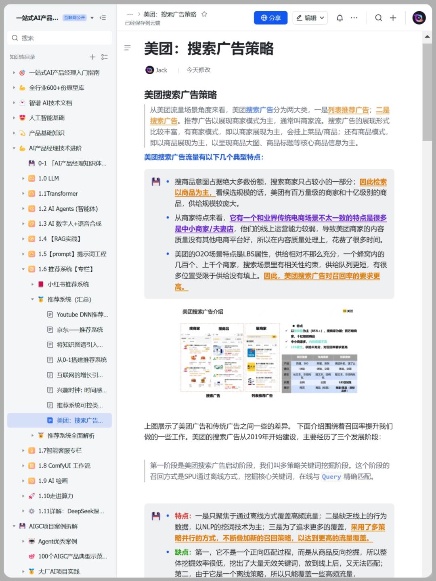Add a new item to knowledge base catalog
The width and height of the screenshot is (436, 581).
coord(92,57)
